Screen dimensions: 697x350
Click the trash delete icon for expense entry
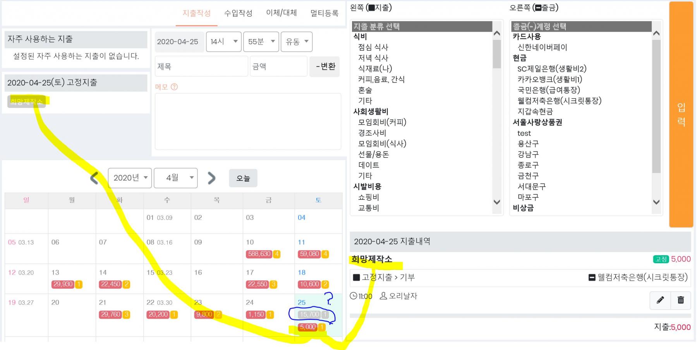680,300
